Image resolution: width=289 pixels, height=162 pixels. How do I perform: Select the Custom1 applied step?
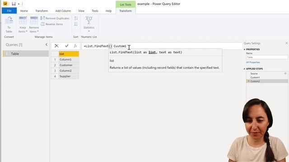[267, 77]
